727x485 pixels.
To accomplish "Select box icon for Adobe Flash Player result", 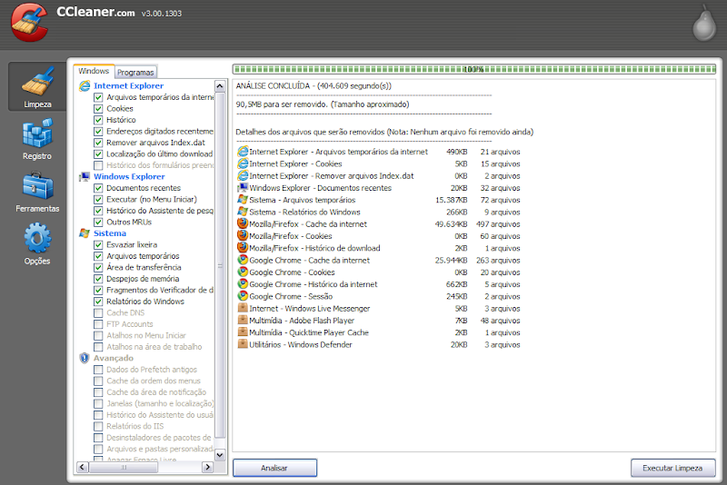I will (x=243, y=320).
